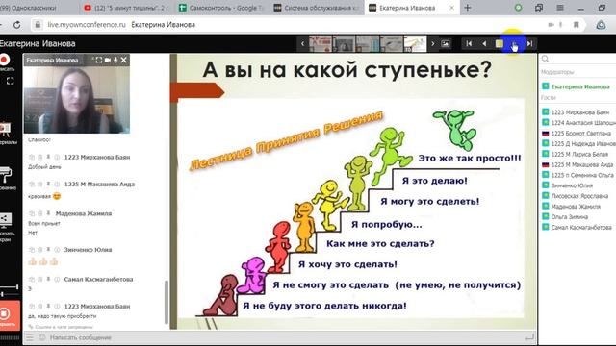Select the third slide thumbnail in strip
Viewport: 616px width, 346px height.
click(368, 43)
